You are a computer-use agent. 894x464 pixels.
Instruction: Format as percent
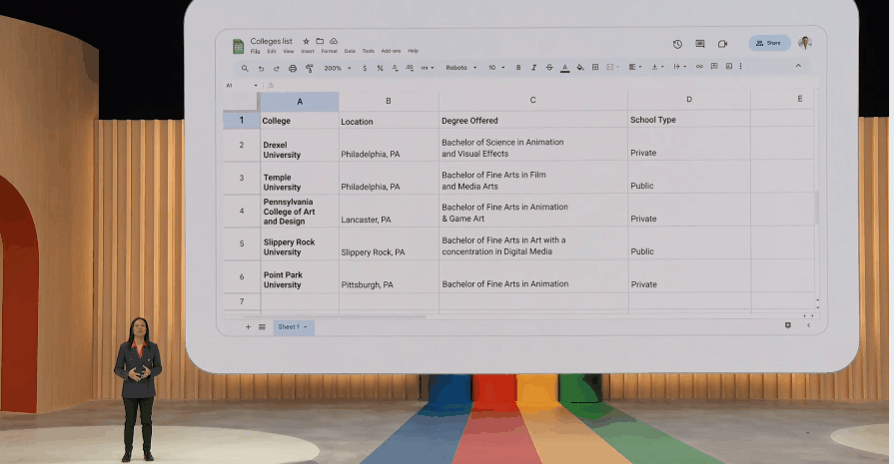[x=380, y=68]
